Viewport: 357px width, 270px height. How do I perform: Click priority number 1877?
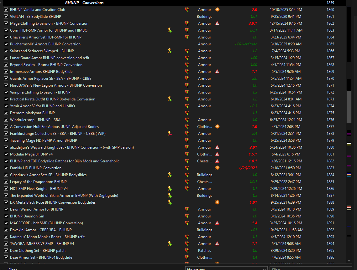tap(330, 127)
